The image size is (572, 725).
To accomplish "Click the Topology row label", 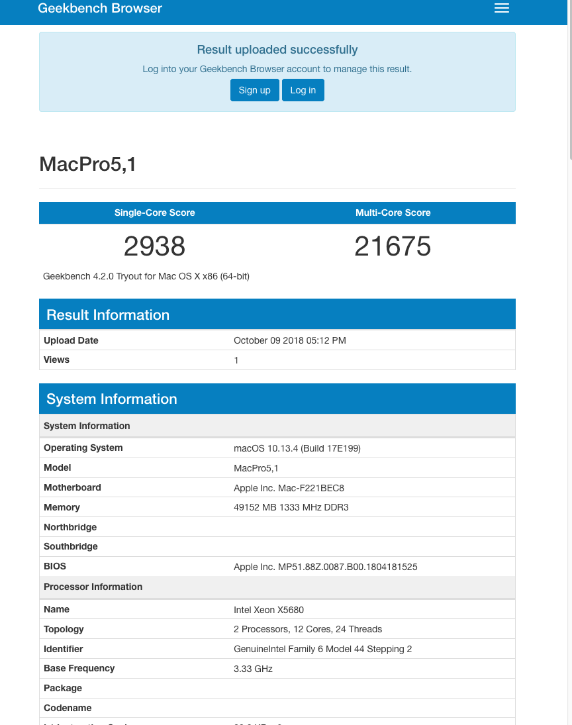I will point(64,629).
